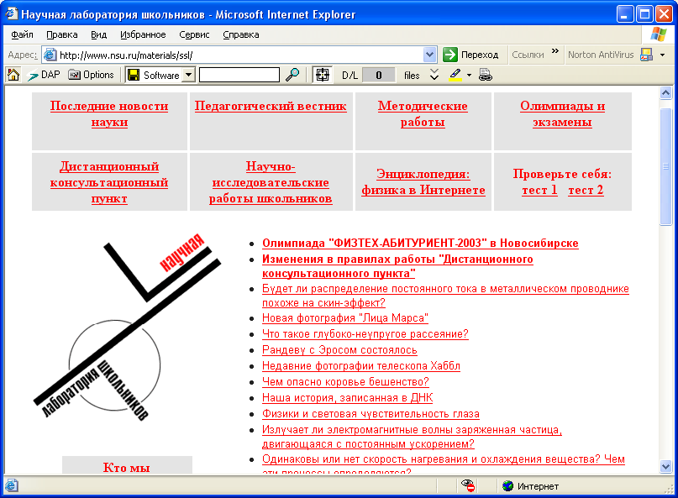The image size is (678, 498).
Task: Click the privacy eye icon in status bar
Action: point(468,485)
